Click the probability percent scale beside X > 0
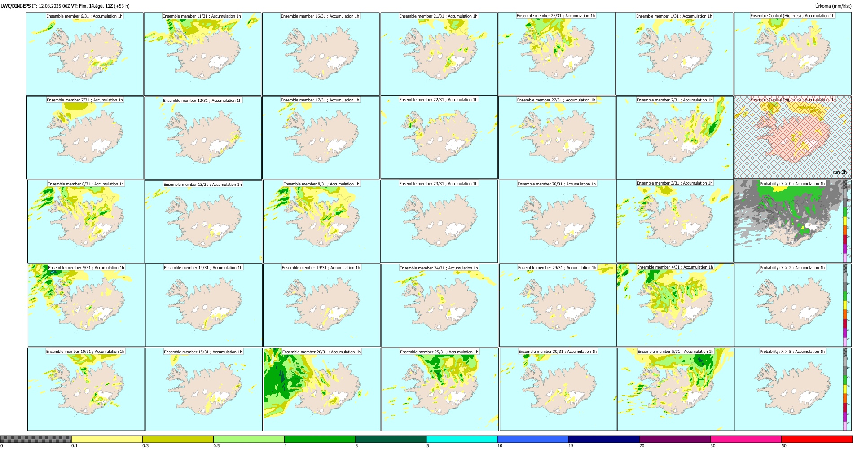The width and height of the screenshot is (853, 449). click(845, 221)
